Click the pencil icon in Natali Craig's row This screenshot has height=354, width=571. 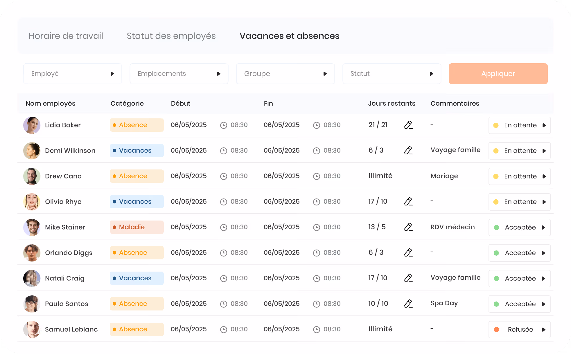pos(408,278)
